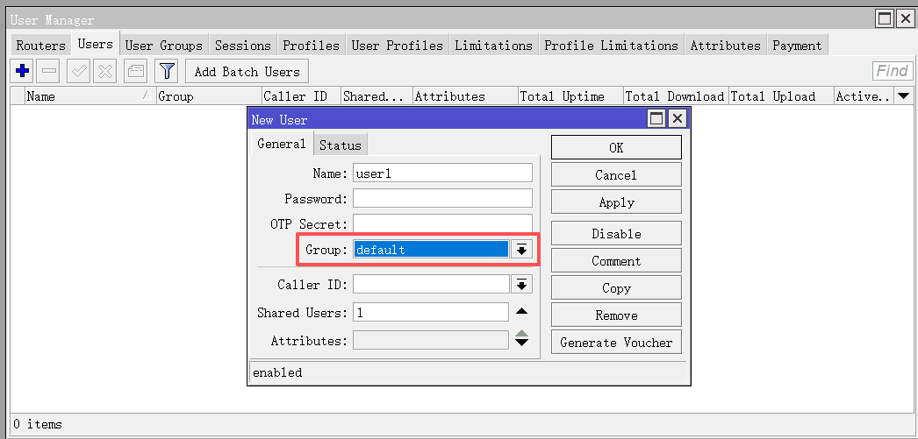Open the User Groups tab
Screen dimensions: 918x439
click(x=163, y=46)
